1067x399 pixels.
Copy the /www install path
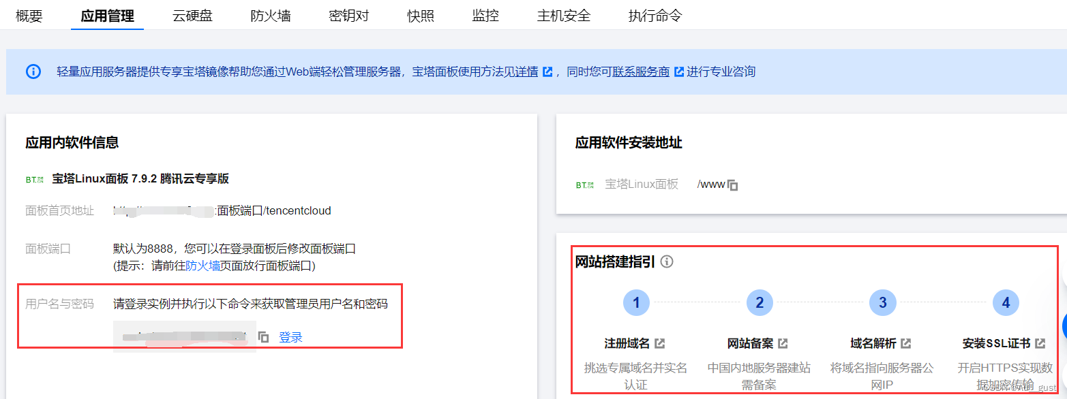tap(733, 185)
